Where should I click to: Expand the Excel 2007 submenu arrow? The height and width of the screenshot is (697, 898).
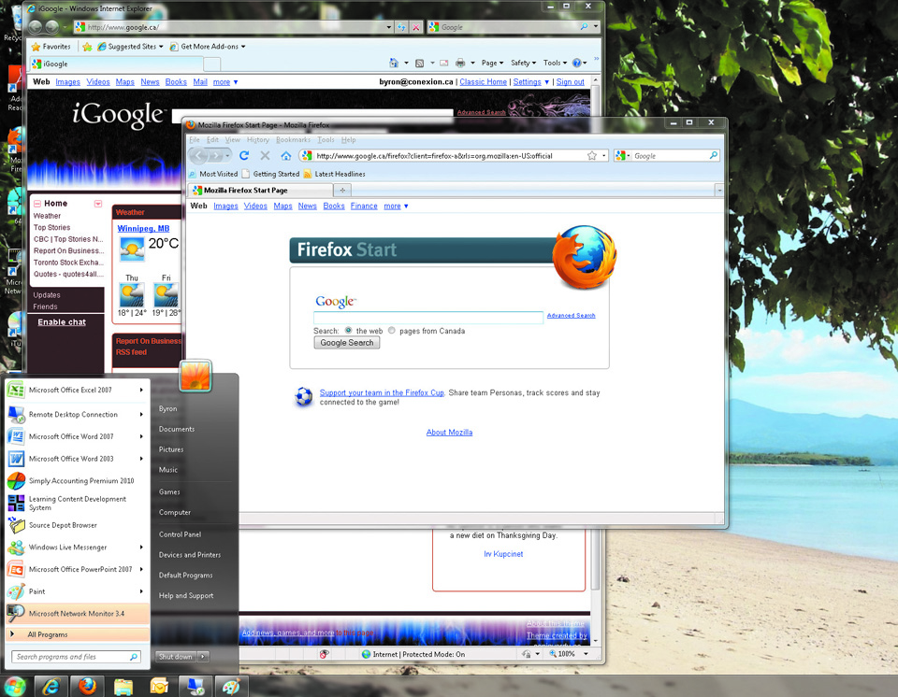click(x=141, y=390)
